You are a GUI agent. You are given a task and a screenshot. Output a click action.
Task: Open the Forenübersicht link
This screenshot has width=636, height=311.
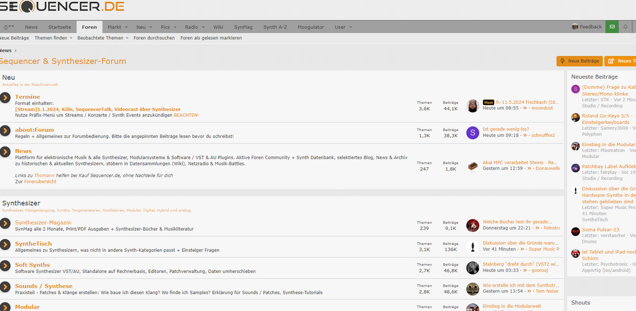pos(40,182)
